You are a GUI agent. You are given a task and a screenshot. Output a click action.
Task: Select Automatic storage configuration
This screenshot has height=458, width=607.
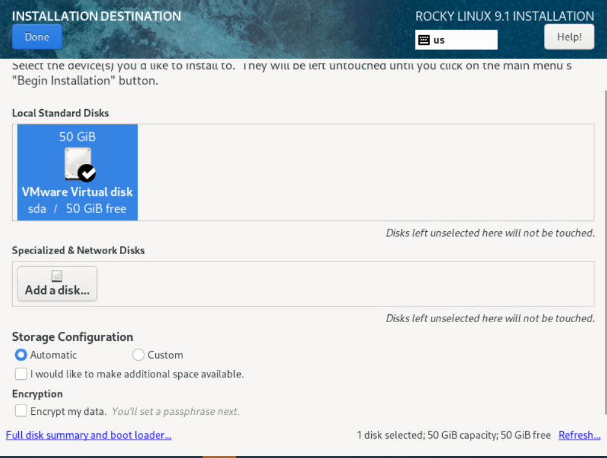pos(21,355)
